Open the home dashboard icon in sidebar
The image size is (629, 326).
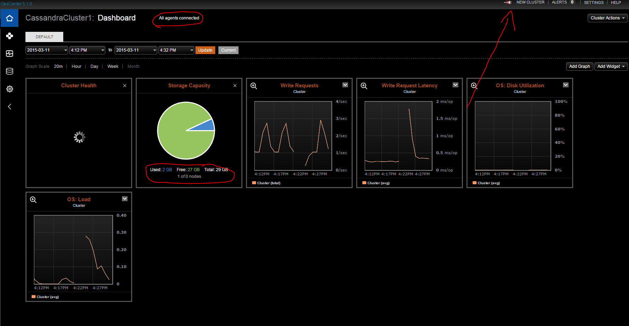(x=10, y=18)
